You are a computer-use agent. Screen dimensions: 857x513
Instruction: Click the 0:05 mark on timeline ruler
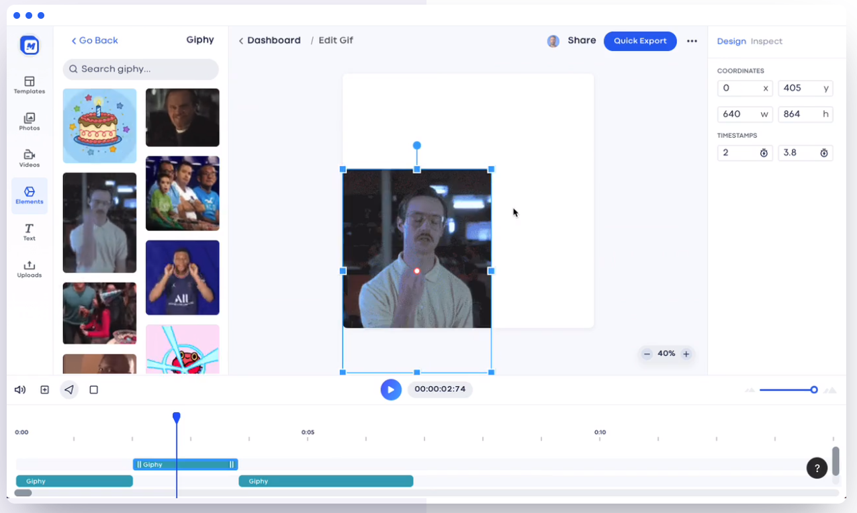click(308, 432)
